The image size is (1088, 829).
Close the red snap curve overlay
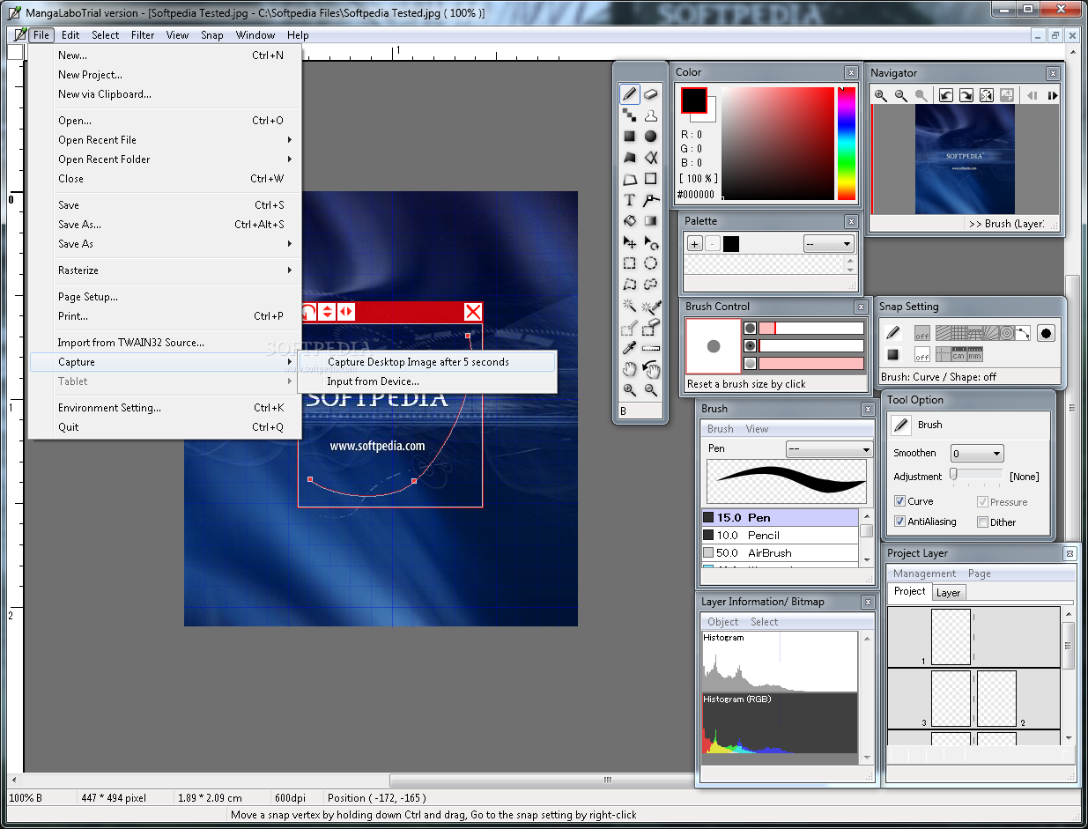473,311
